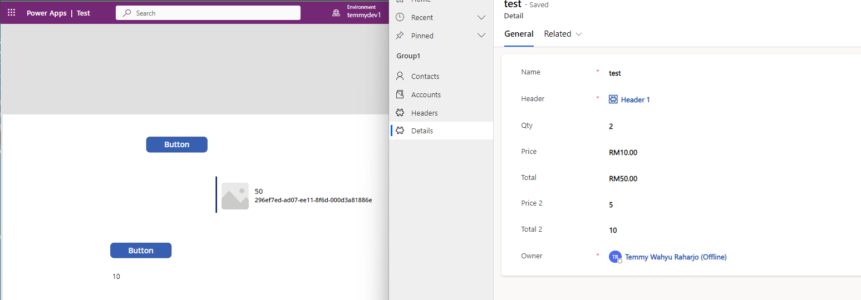861x300 pixels.
Task: Click the Headers puzzle-piece icon
Action: [x=400, y=113]
